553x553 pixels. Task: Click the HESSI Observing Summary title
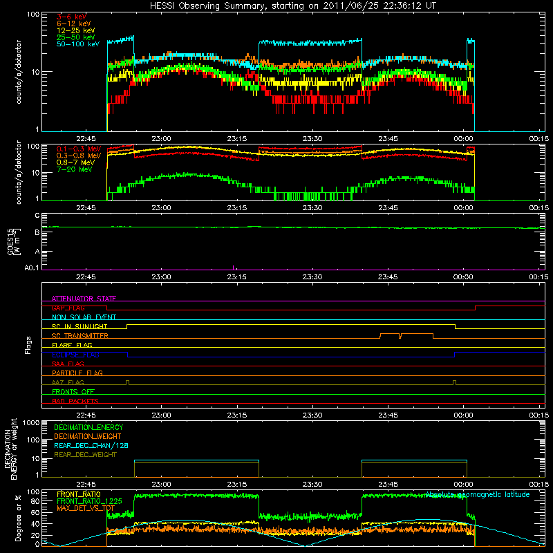(x=292, y=6)
